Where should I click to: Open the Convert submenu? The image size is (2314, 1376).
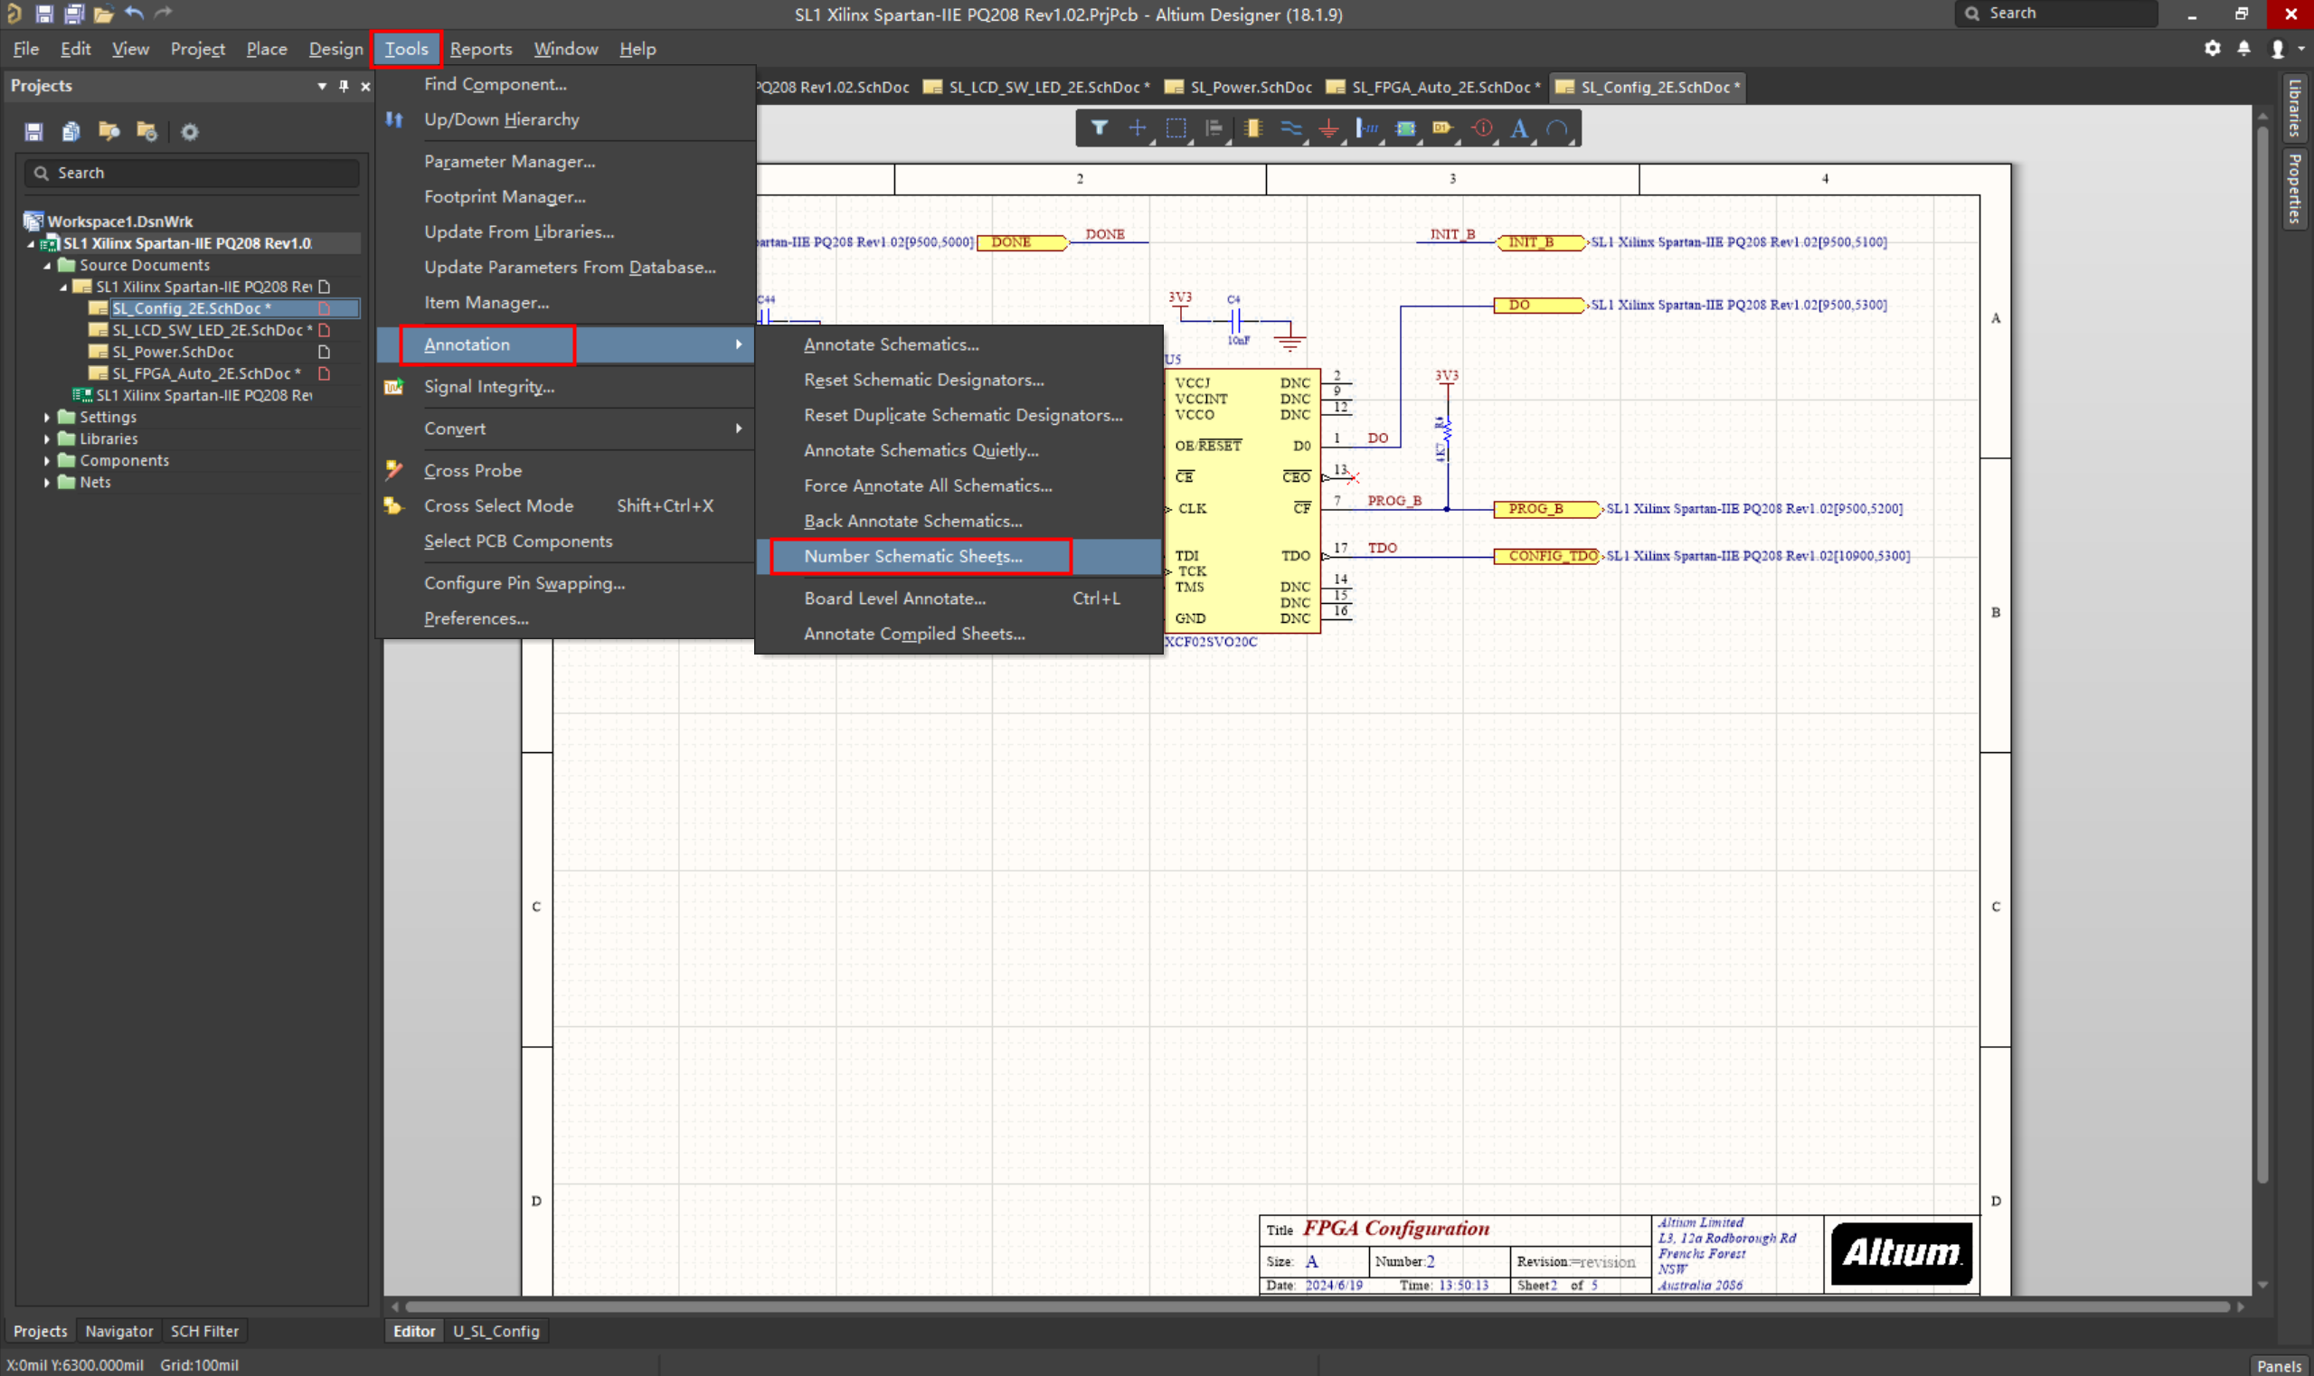455,429
